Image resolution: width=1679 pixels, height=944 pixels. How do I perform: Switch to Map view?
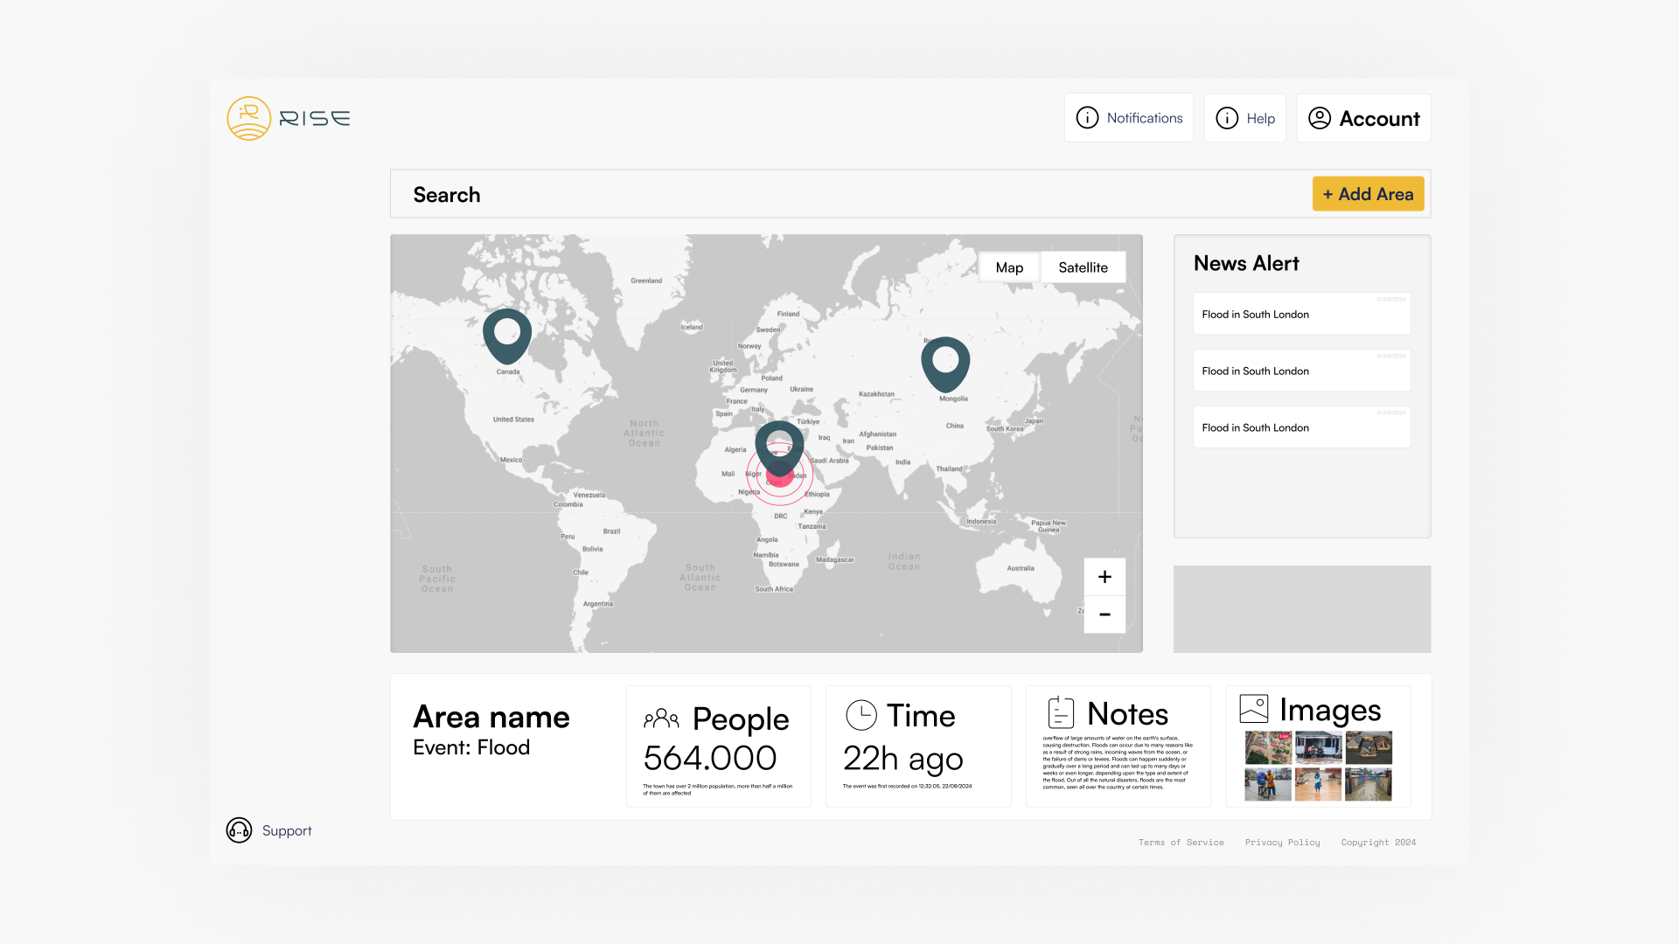1008,267
